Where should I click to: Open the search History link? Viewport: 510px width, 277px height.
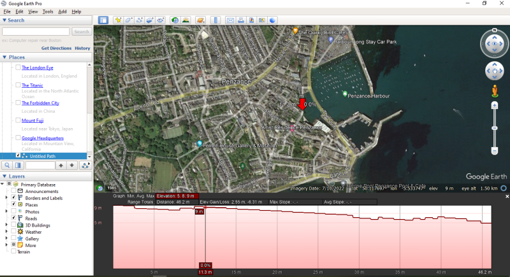pyautogui.click(x=82, y=48)
